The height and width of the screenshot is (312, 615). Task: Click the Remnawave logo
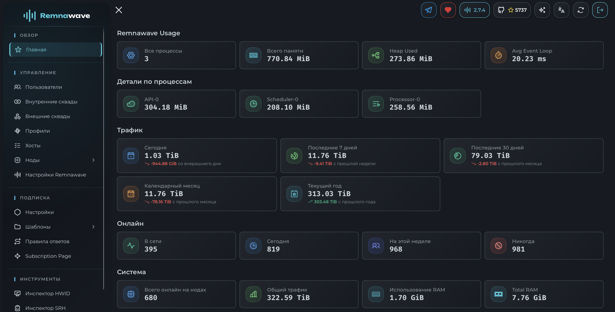point(57,16)
